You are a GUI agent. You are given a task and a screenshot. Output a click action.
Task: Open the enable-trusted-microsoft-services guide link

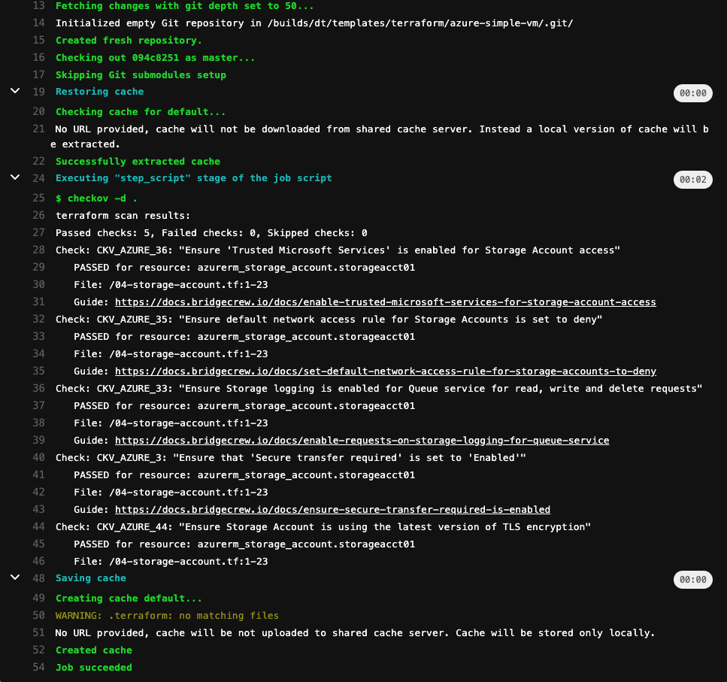pyautogui.click(x=385, y=302)
